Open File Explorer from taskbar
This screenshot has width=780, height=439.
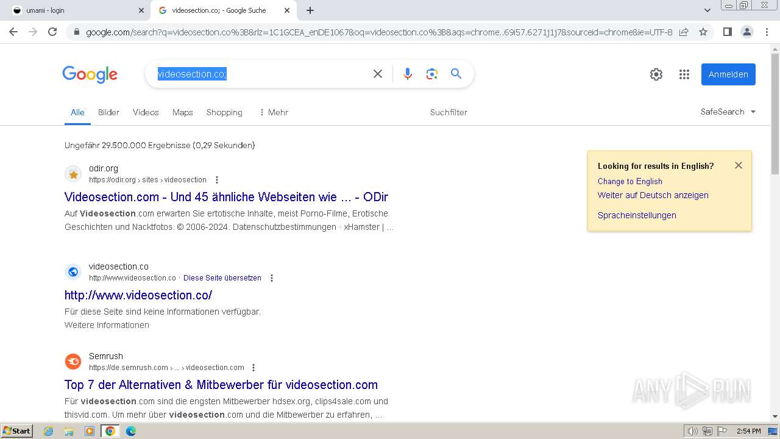coord(69,431)
